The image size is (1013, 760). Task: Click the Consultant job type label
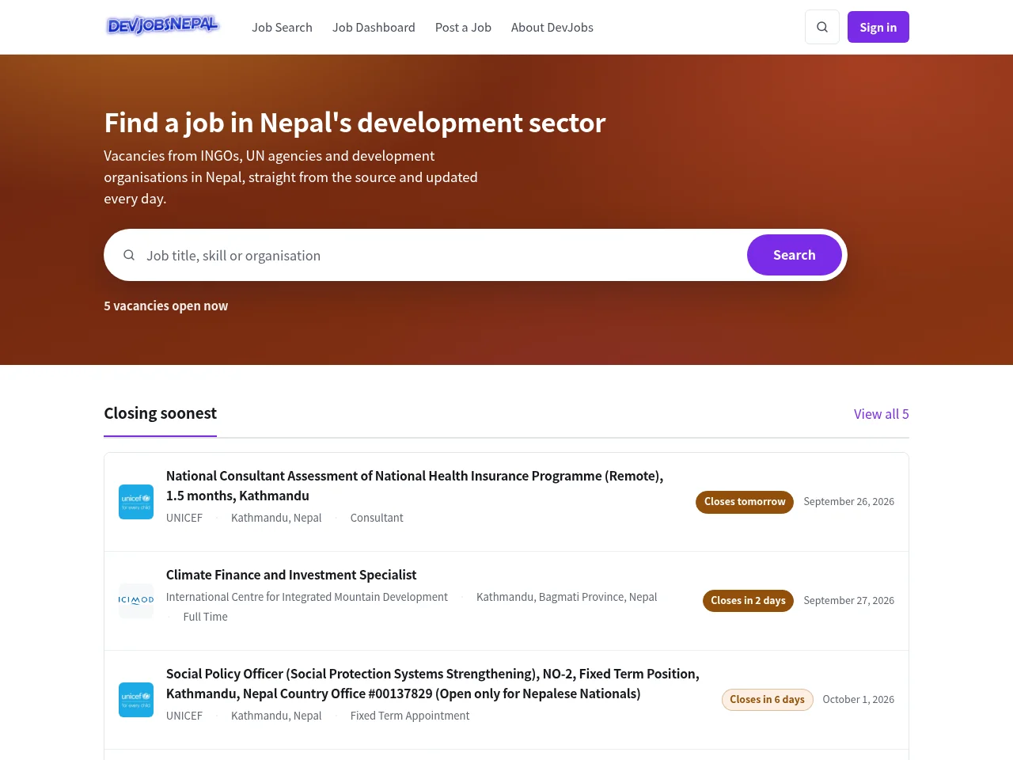[377, 518]
